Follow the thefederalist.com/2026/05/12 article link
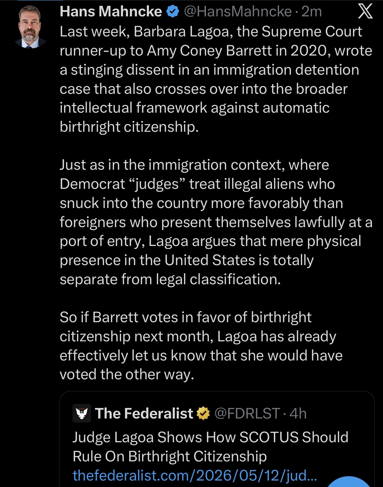Viewport: 383px width, 487px height. 195,475
